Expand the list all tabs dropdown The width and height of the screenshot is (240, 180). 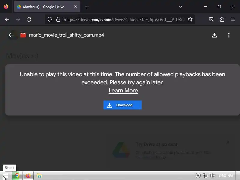[181, 7]
